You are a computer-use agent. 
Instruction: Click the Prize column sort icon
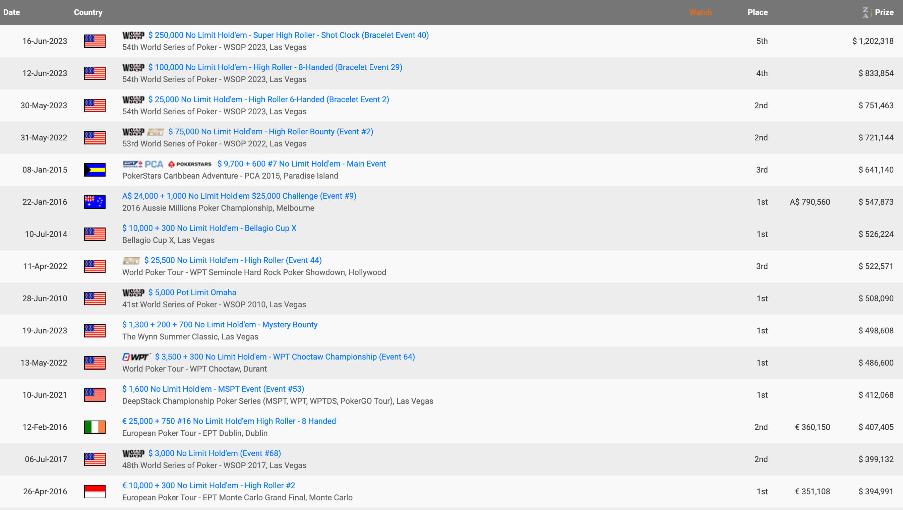coord(865,12)
